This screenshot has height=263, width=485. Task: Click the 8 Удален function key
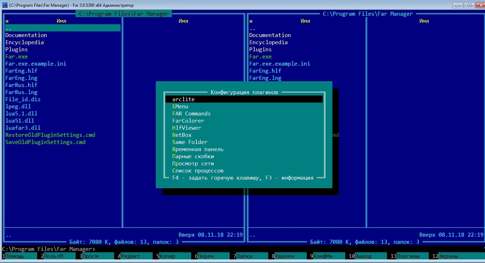[x=285, y=256]
